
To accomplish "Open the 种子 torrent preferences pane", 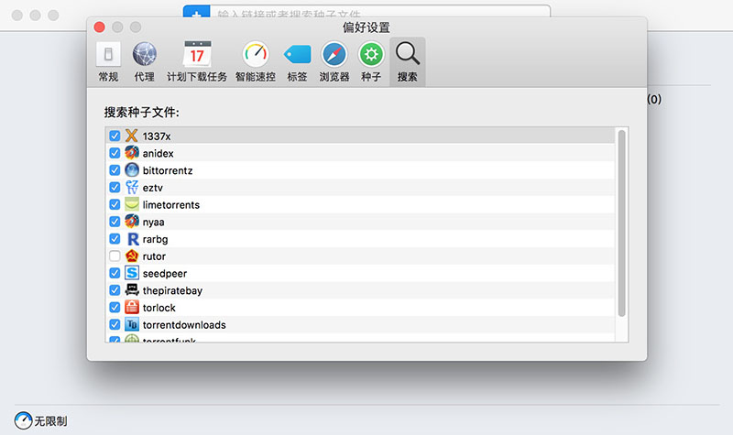I will coord(371,62).
